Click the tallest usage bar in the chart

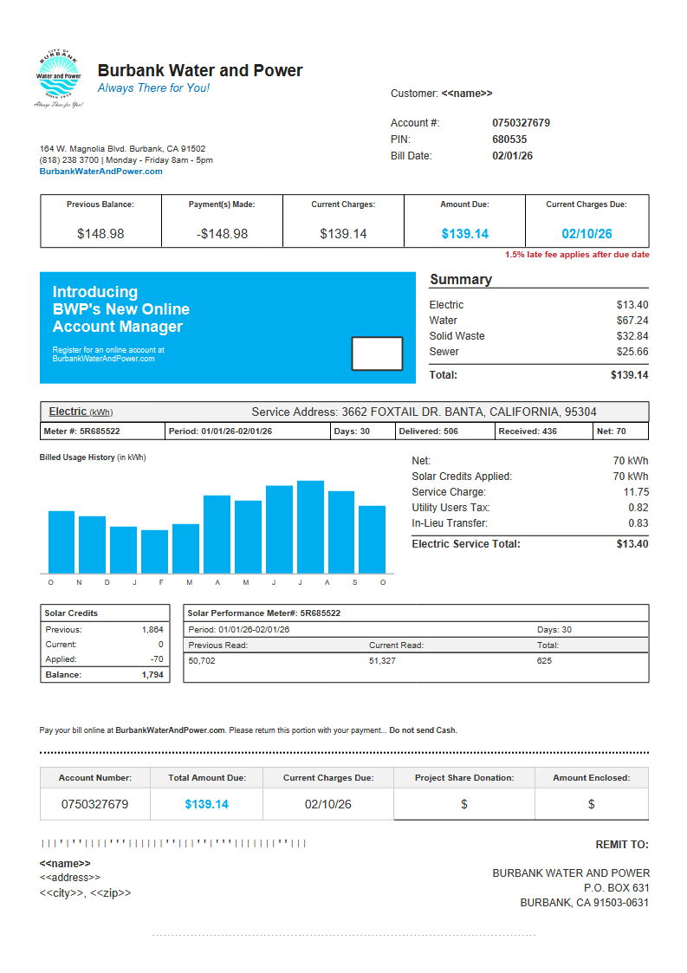pos(310,527)
